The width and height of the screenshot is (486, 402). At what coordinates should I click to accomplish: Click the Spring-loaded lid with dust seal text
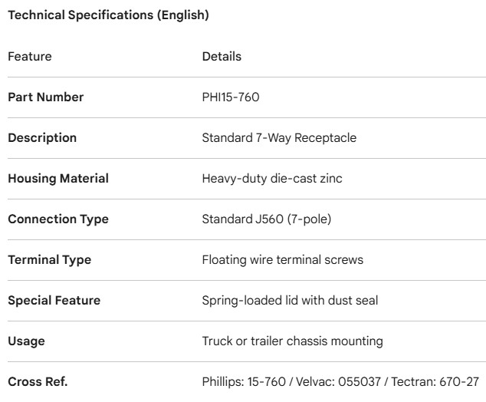[x=290, y=301]
